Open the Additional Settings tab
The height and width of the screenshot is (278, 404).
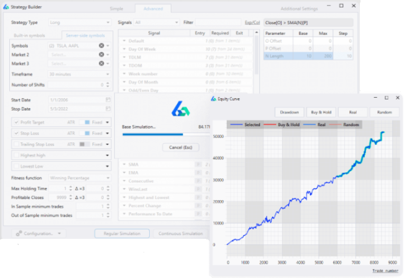[299, 9]
